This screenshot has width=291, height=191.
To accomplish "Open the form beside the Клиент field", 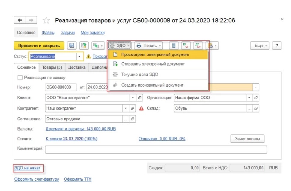I will 140,98.
